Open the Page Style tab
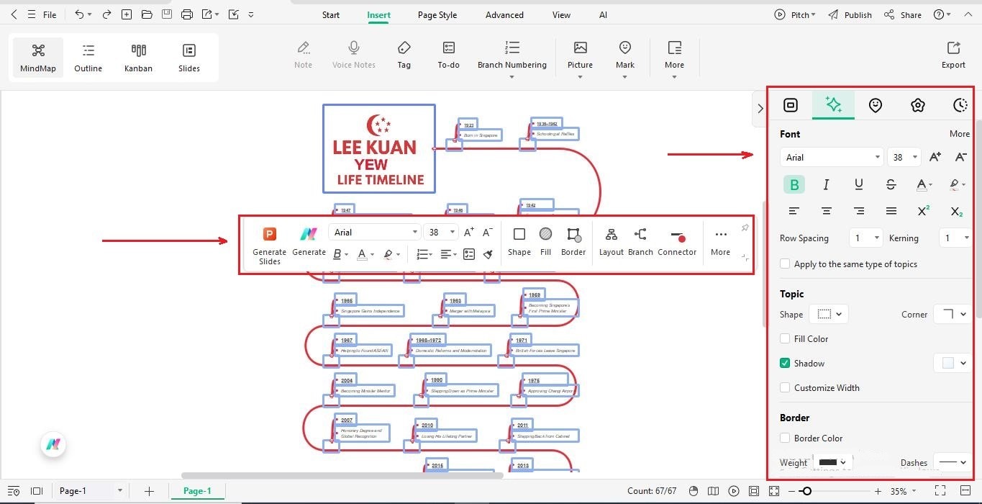Screen dimensions: 982x504 437,14
